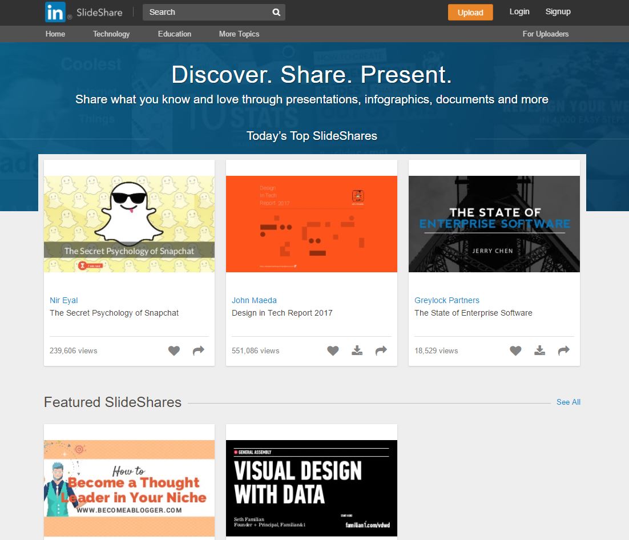Share The Secret Psychology of Snapchat

199,350
